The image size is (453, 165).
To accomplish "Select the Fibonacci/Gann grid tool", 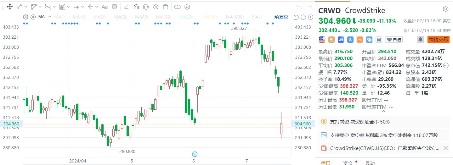I will (62, 7).
